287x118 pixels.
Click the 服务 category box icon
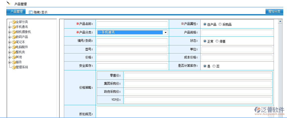[14, 62]
